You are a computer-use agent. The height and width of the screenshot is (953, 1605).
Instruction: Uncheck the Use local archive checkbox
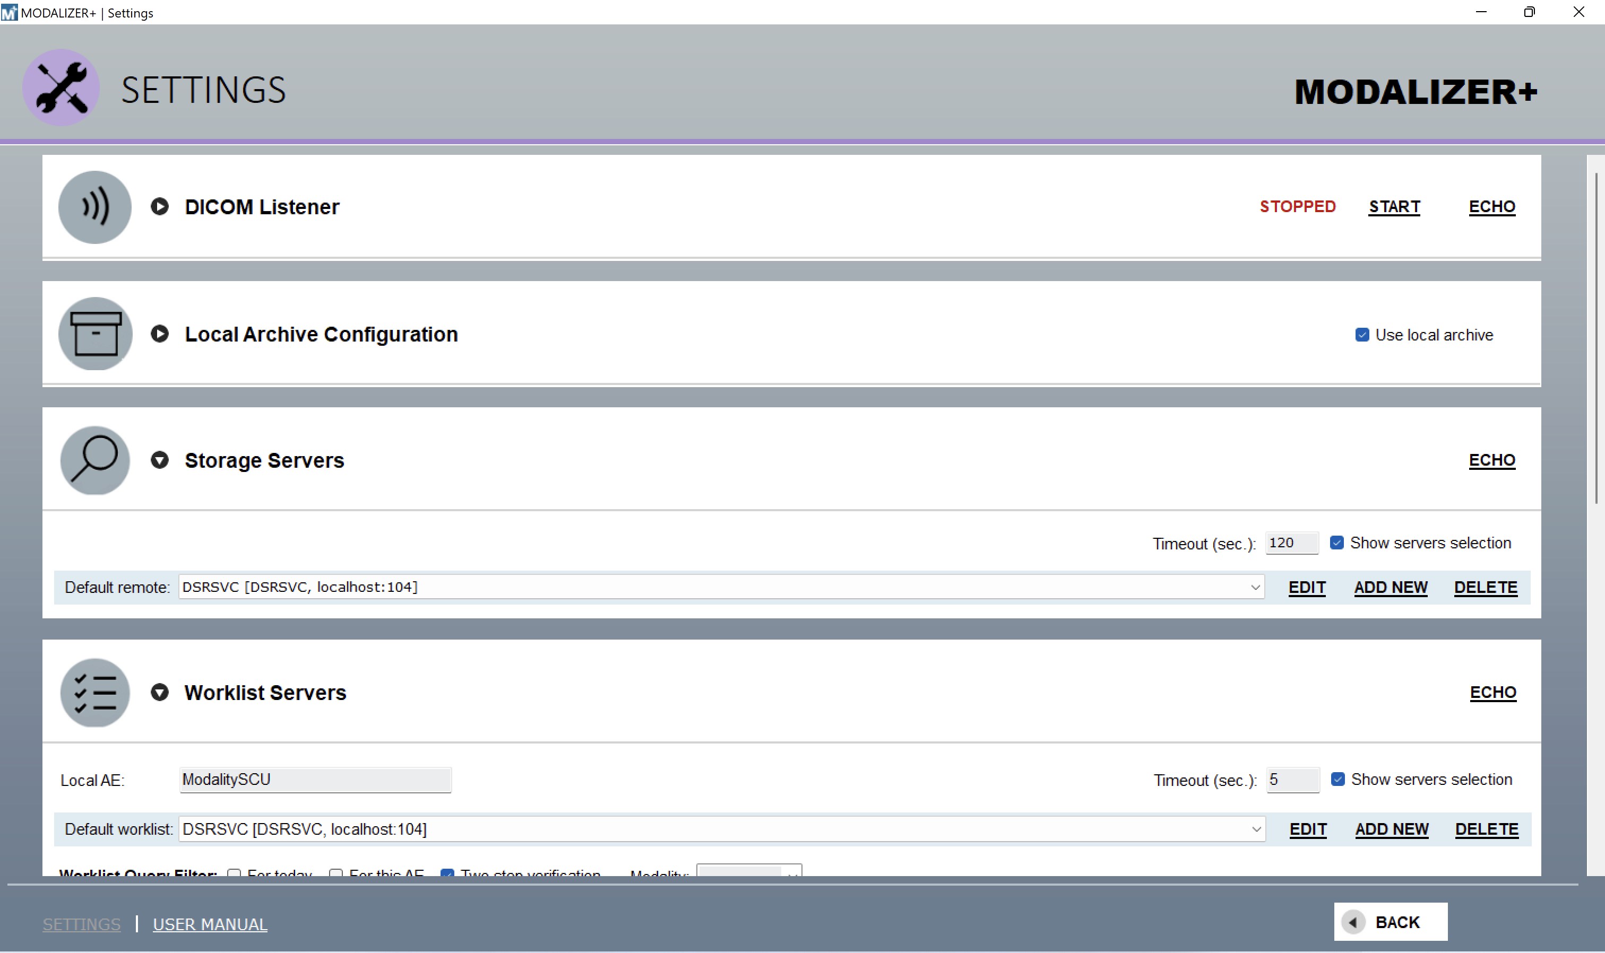1364,335
